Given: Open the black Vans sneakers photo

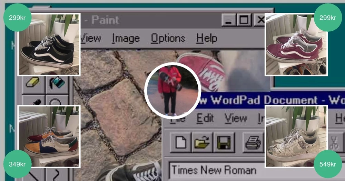Looking at the screenshot, I should click(x=49, y=44).
